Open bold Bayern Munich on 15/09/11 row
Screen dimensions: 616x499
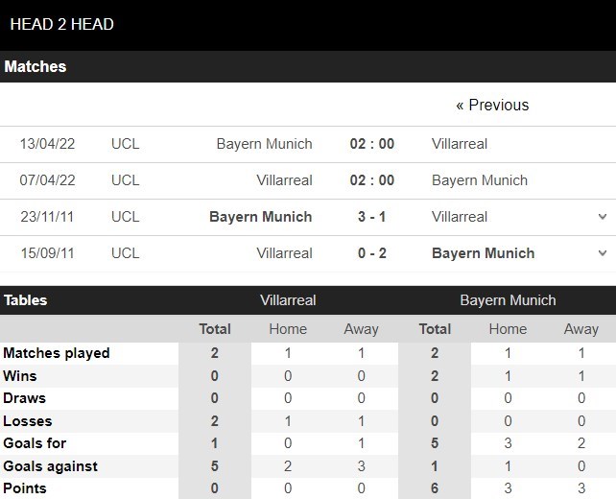pos(484,253)
